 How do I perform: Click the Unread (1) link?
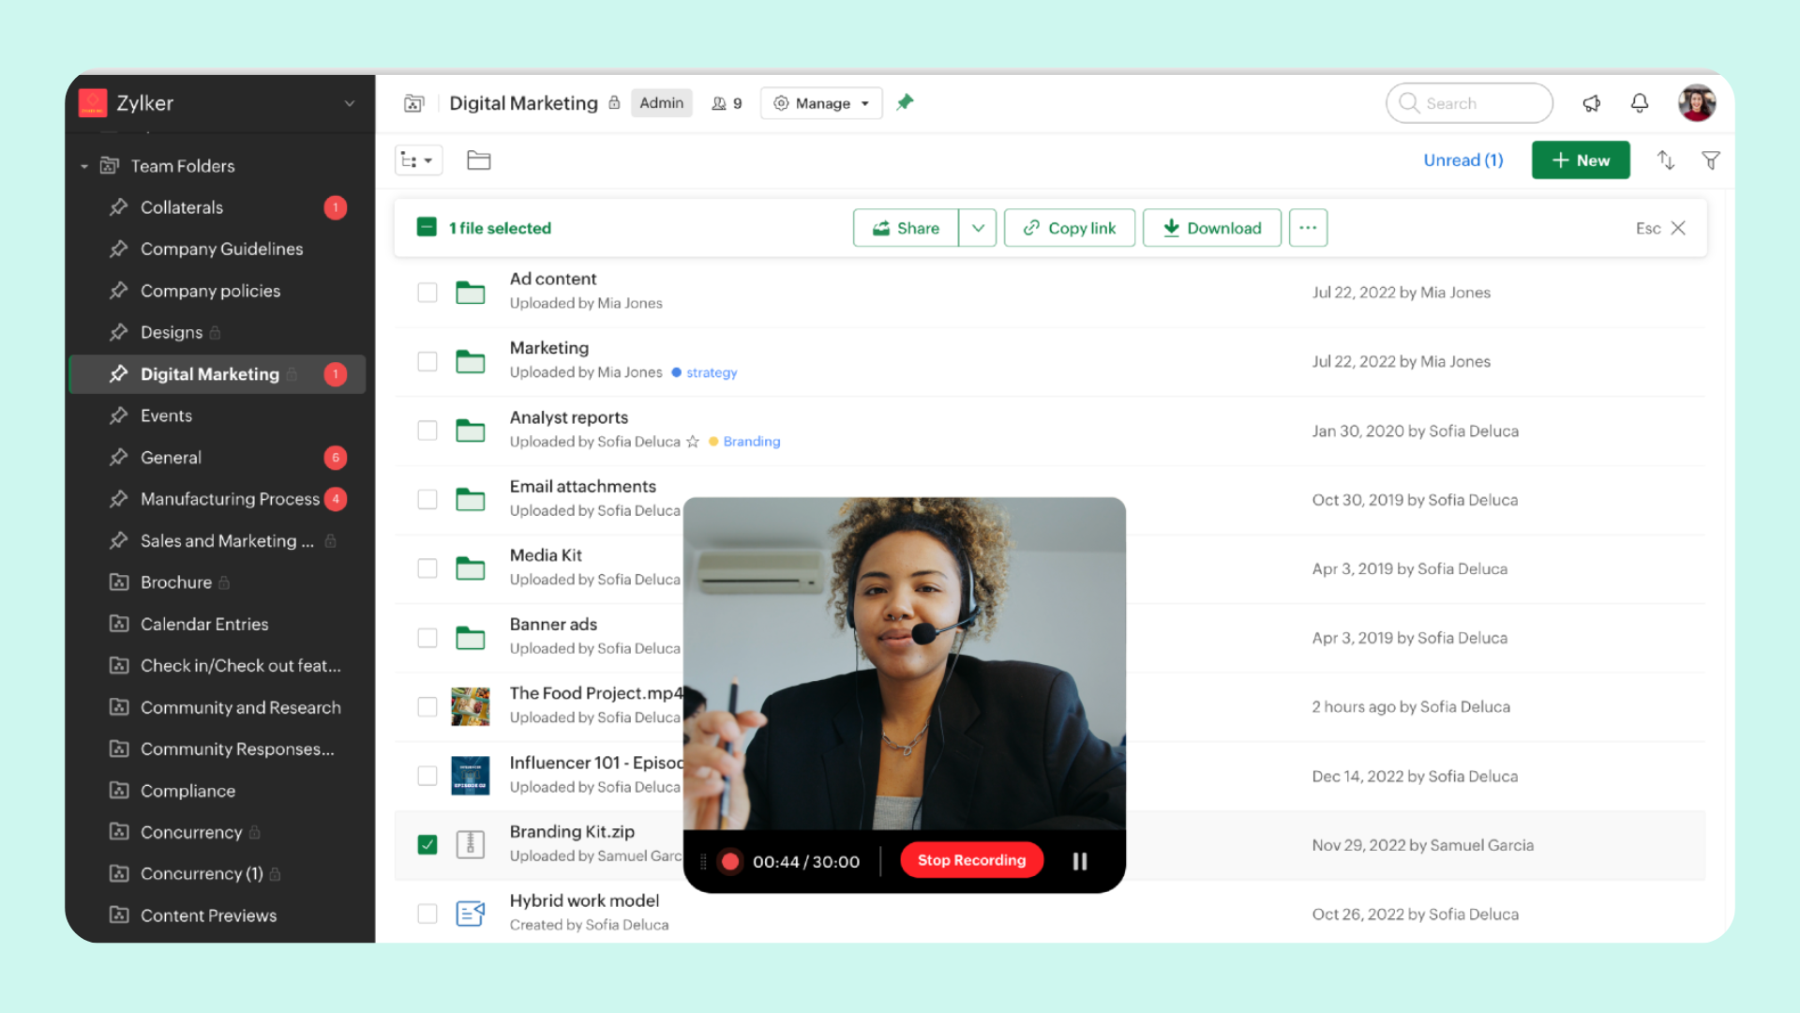1462,160
